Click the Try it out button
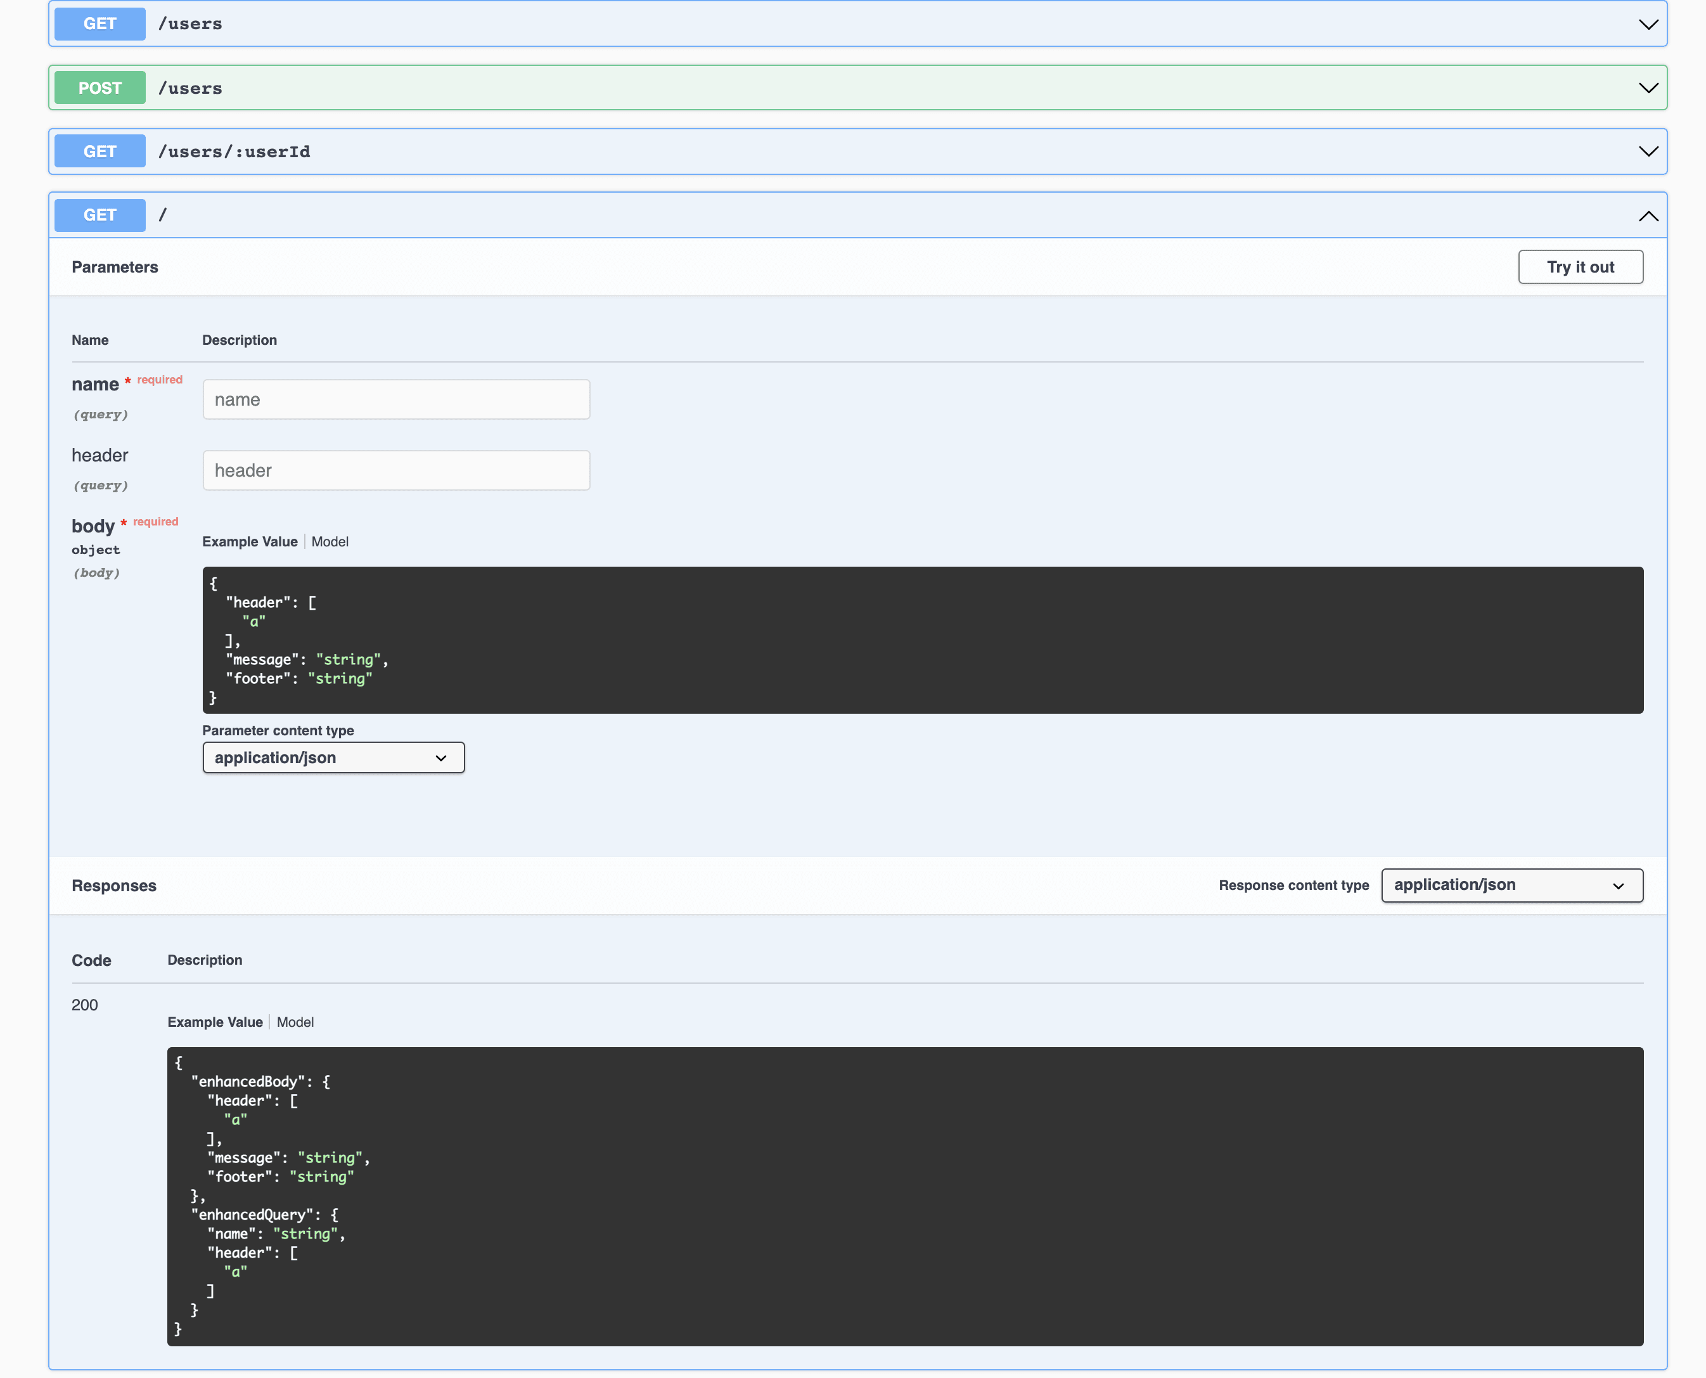Image resolution: width=1706 pixels, height=1378 pixels. 1579,266
